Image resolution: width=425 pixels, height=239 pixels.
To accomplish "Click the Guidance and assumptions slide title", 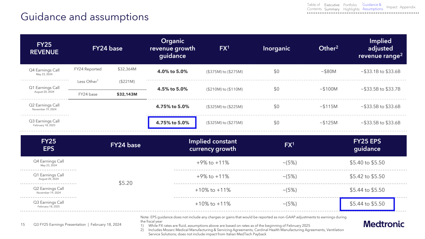I will 84,17.
